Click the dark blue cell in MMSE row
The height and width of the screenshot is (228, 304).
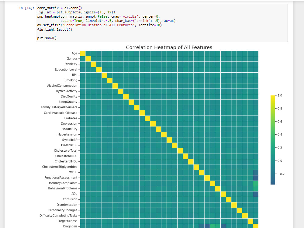[256, 172]
